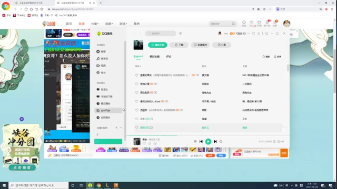
Task: Open the Windows Start menu
Action: click(x=4, y=185)
